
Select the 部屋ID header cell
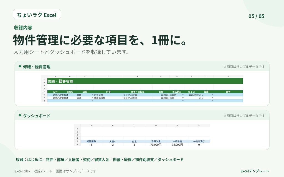point(70,92)
